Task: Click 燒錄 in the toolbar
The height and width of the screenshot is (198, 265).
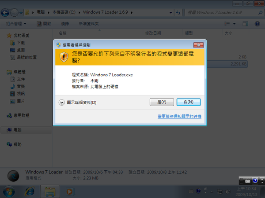Action: coord(65,24)
